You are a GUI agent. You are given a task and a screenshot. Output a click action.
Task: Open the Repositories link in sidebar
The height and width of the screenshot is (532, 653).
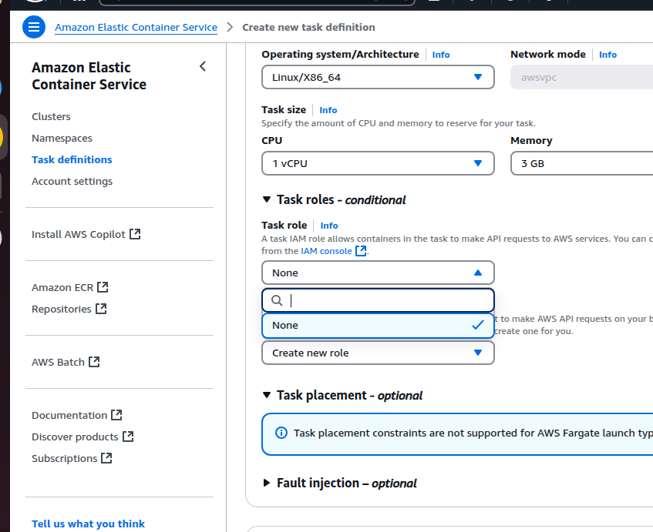62,309
